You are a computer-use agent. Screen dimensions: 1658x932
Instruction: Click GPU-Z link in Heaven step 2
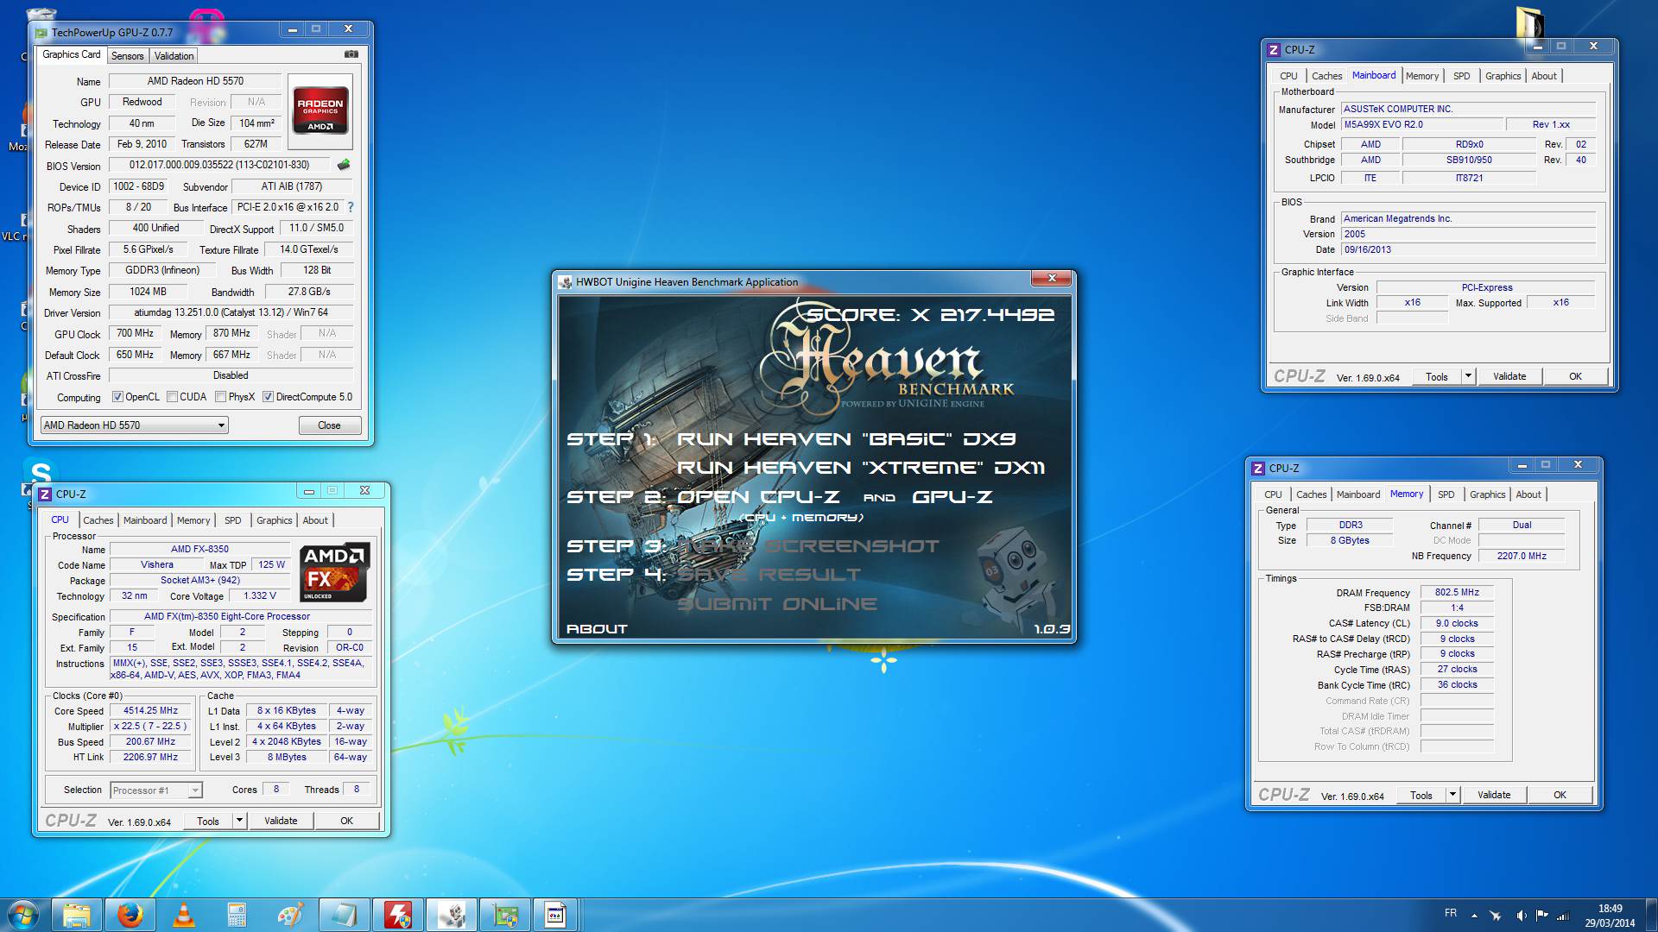pyautogui.click(x=952, y=497)
